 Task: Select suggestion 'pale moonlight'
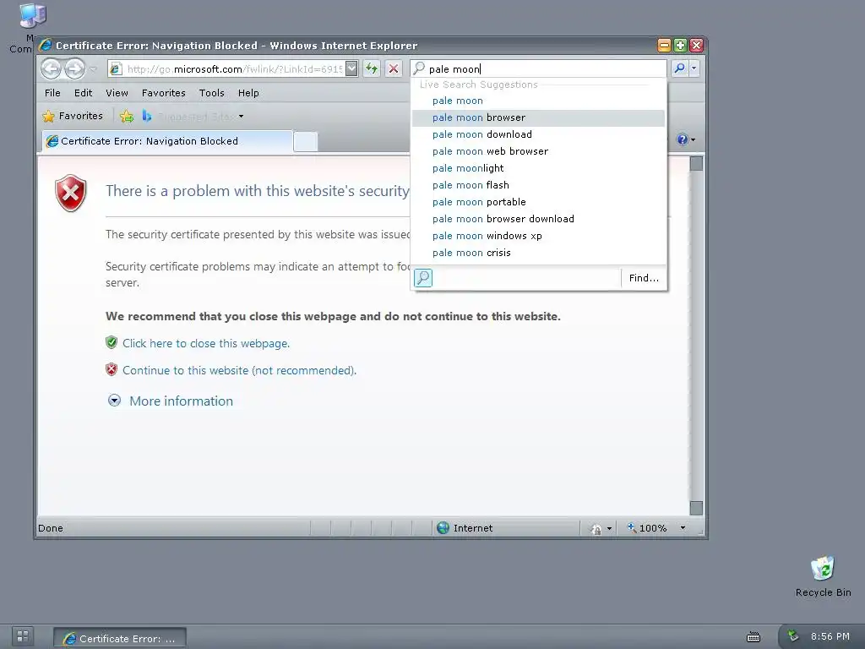coord(538,168)
